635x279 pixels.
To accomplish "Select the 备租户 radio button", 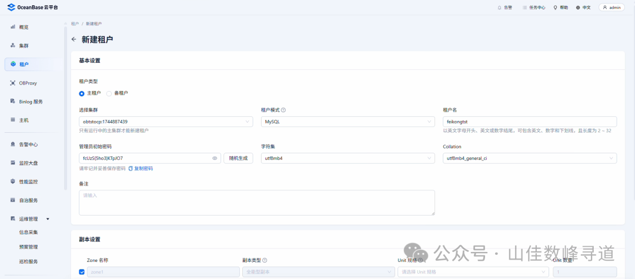I will tap(109, 93).
